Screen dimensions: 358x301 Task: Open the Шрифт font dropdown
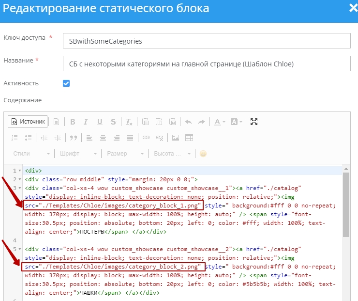pyautogui.click(x=77, y=154)
